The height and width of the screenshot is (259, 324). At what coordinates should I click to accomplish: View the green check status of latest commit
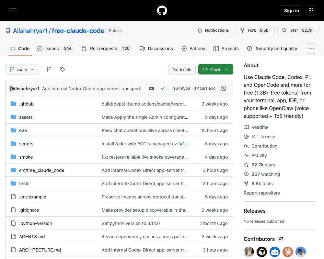163,88
